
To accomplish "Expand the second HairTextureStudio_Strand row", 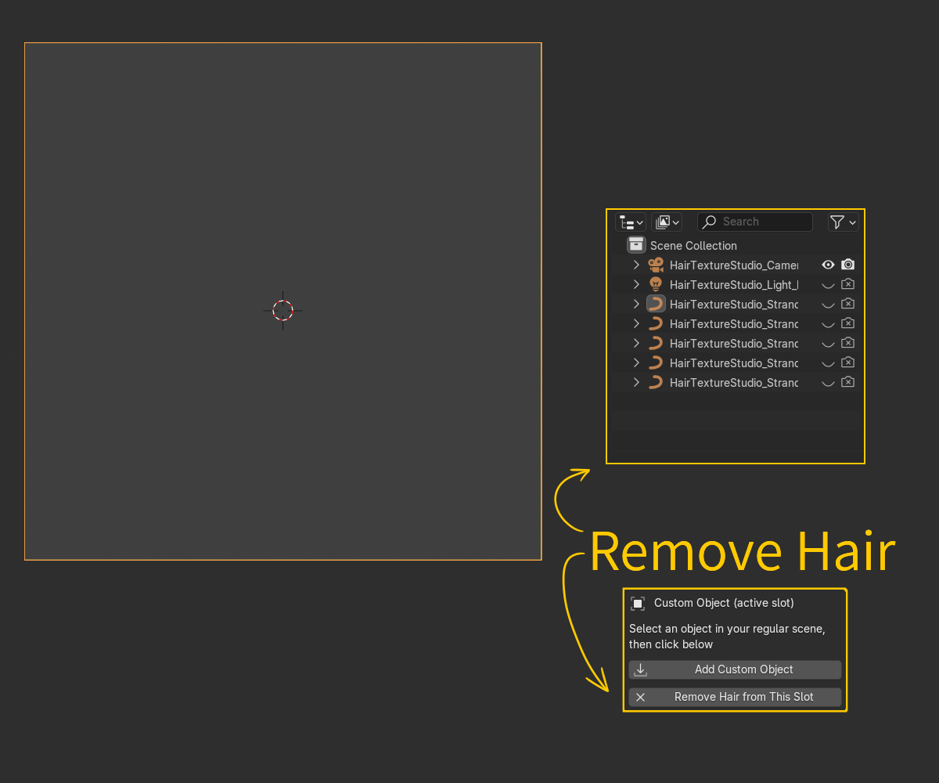I will coord(636,324).
